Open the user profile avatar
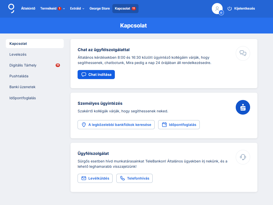 click(x=217, y=8)
